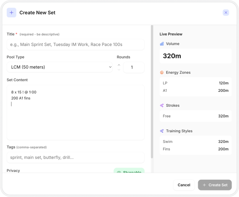This screenshot has width=239, height=197.
Task: Focus the Title input field
Action: (x=75, y=45)
